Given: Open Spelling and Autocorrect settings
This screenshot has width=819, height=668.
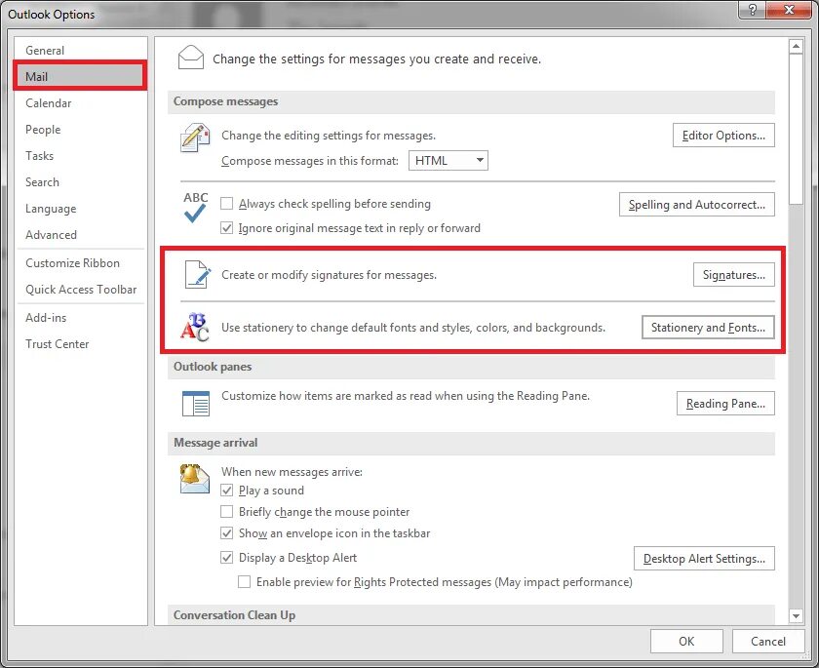Looking at the screenshot, I should (697, 204).
